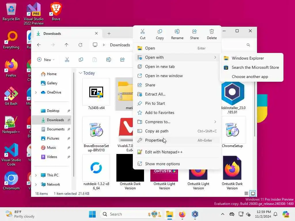Click Cut in the context menu
Screen dimensions: 295x221
click(x=143, y=34)
